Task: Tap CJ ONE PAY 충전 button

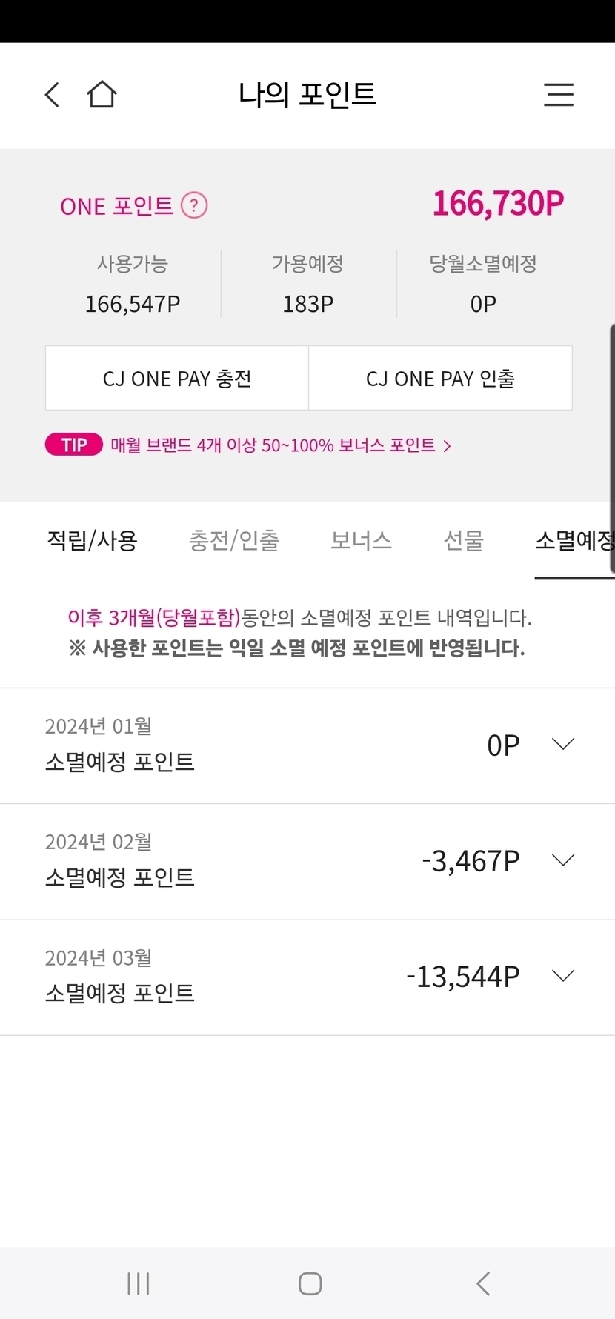Action: tap(177, 378)
